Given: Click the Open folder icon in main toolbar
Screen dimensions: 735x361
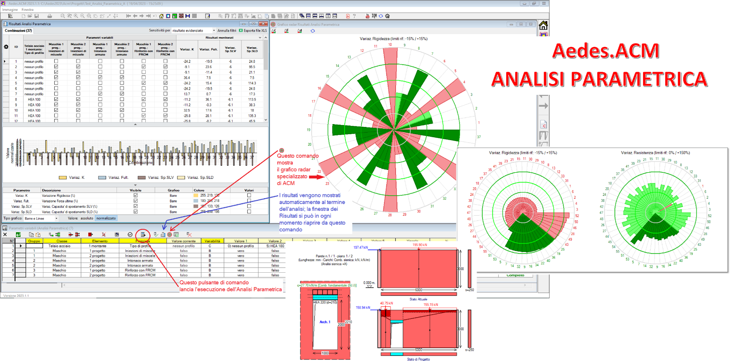Looking at the screenshot, I should [x=30, y=16].
